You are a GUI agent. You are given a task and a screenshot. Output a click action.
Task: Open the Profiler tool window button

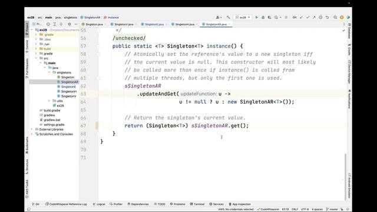[x=116, y=204]
